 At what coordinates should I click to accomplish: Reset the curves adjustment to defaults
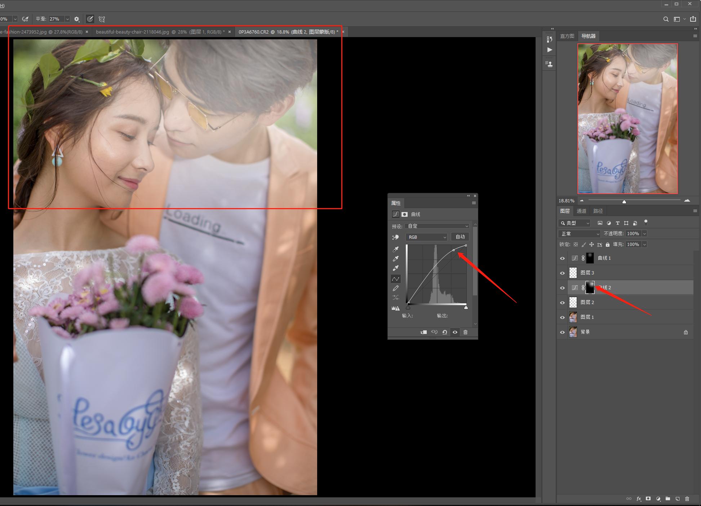click(445, 332)
